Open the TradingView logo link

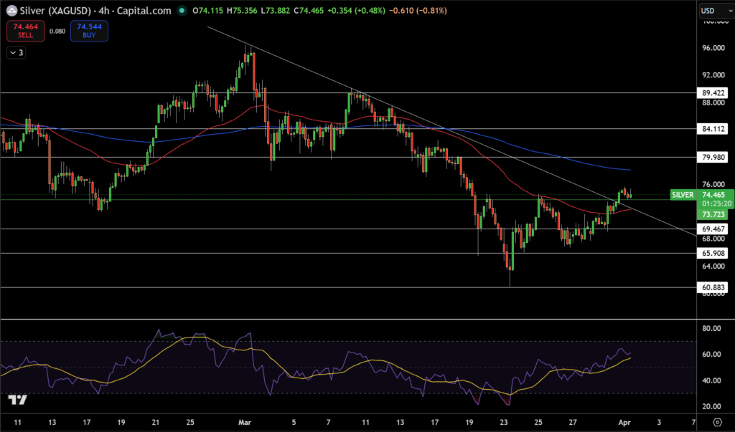pos(17,400)
